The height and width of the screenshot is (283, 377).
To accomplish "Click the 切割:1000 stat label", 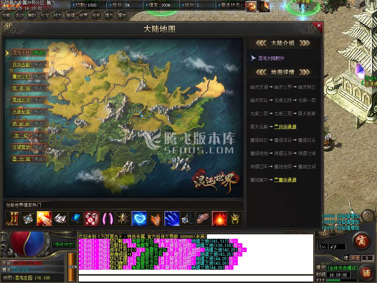I will click(85, 5).
